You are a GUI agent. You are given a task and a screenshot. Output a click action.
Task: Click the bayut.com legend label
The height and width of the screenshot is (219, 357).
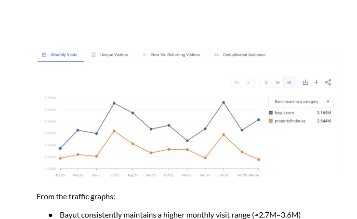pos(284,113)
